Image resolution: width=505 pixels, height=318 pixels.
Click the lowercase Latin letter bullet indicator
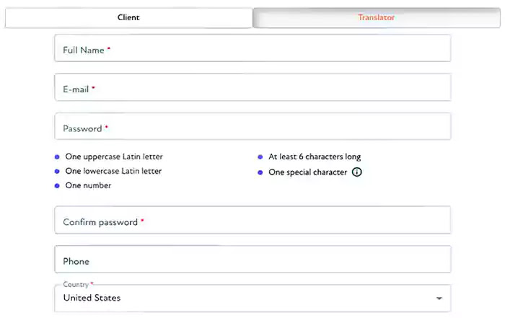point(57,171)
